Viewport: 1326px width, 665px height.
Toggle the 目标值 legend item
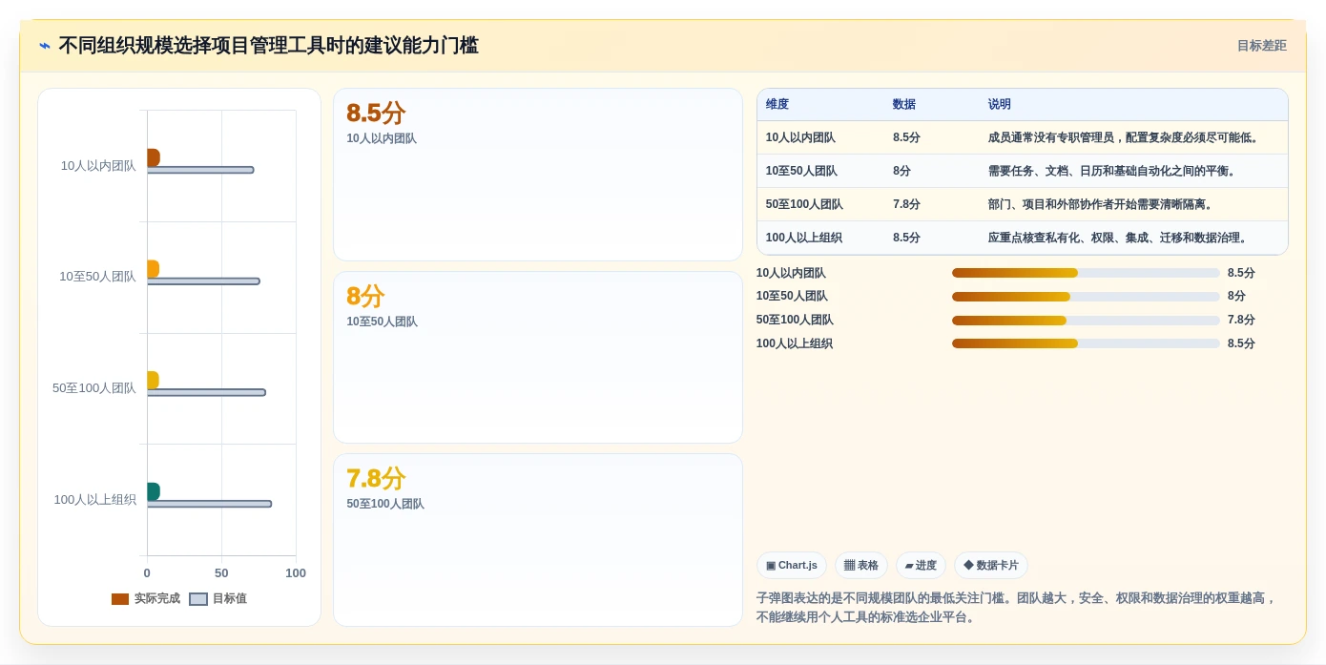pos(218,599)
